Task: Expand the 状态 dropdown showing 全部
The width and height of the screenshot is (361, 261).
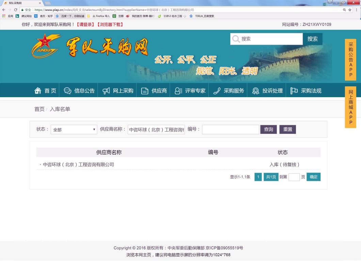Action: coord(74,129)
